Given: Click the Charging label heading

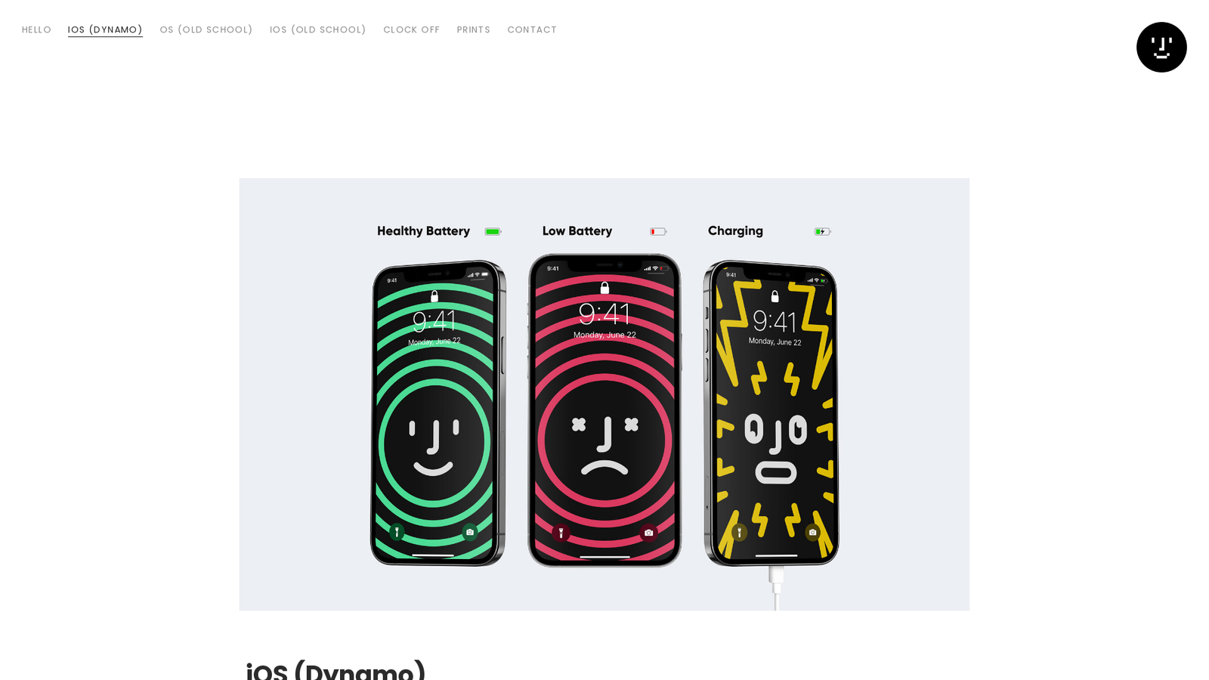Looking at the screenshot, I should coord(735,231).
